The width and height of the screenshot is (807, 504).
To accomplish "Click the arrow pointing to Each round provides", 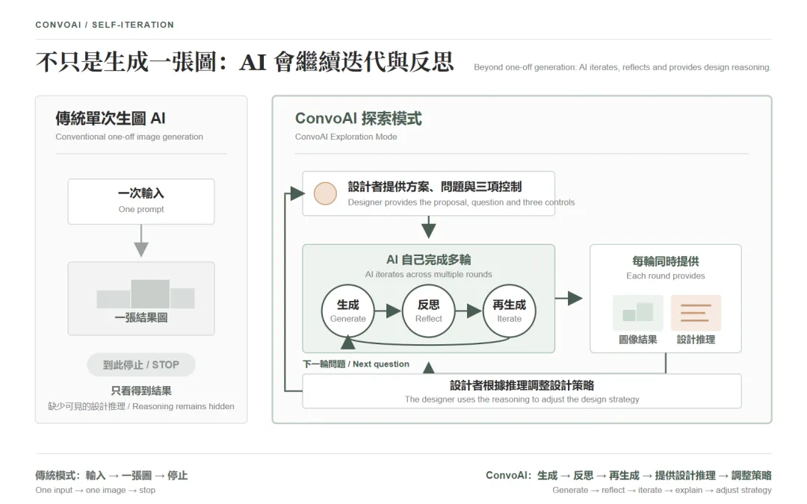I will coord(569,298).
